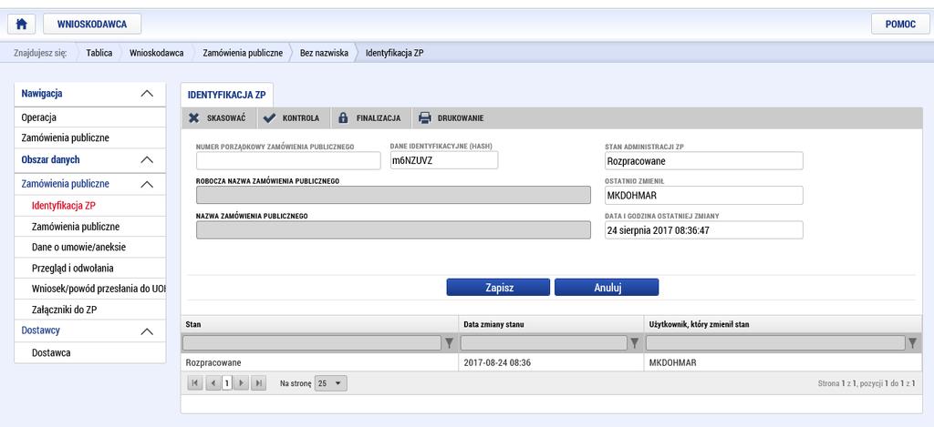Collapse the Dostawcy sidebar group

point(147,331)
